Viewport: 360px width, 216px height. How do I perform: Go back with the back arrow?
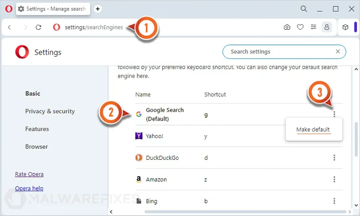click(x=9, y=27)
